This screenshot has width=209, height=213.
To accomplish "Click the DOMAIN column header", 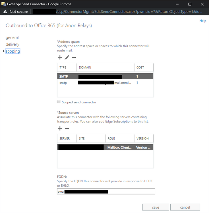I will [105, 68].
